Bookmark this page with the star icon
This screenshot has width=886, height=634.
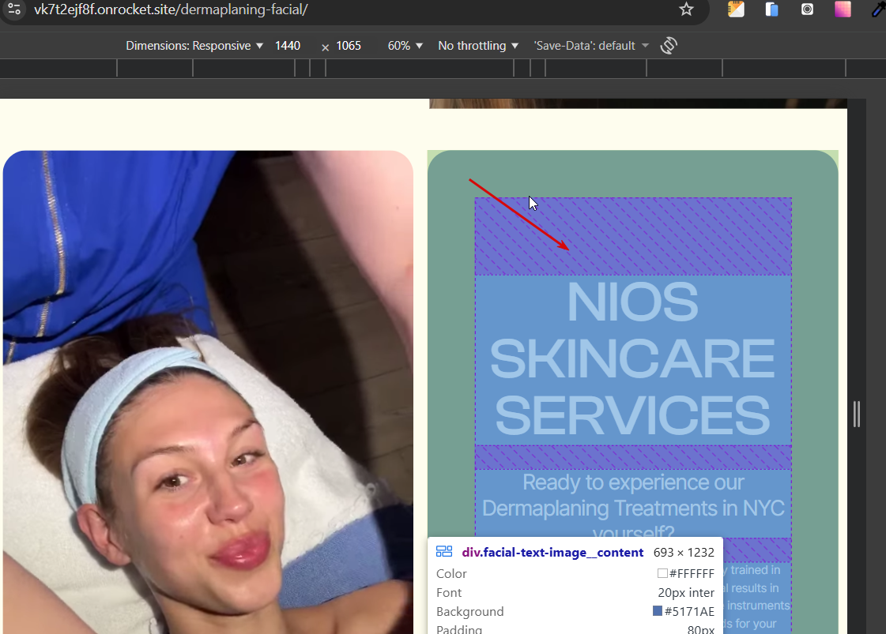[686, 9]
